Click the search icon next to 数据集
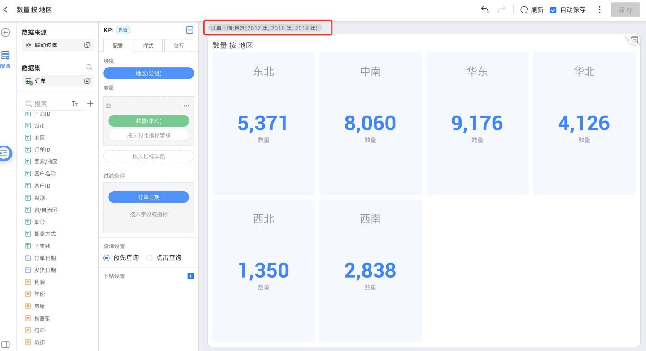The width and height of the screenshot is (646, 351). pos(89,68)
